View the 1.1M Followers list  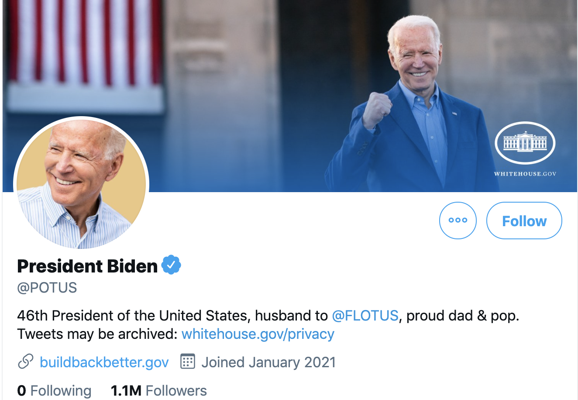coord(158,390)
